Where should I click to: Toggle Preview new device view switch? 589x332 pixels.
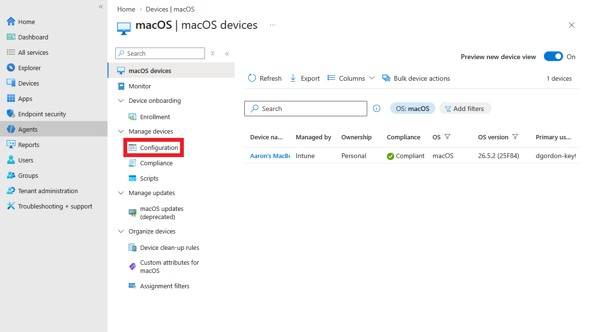(x=553, y=57)
